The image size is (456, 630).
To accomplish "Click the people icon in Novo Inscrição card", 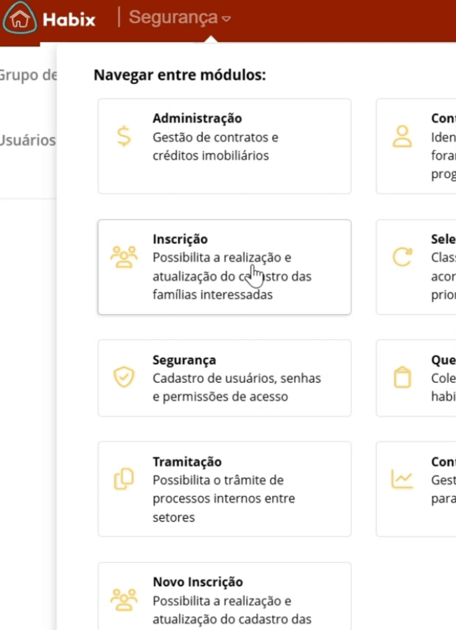I will 124,600.
